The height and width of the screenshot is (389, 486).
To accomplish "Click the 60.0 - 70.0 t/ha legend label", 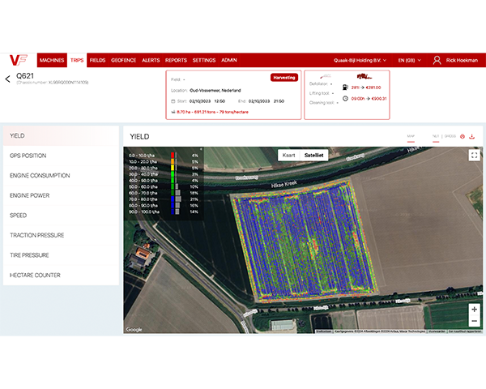I will click(x=143, y=193).
